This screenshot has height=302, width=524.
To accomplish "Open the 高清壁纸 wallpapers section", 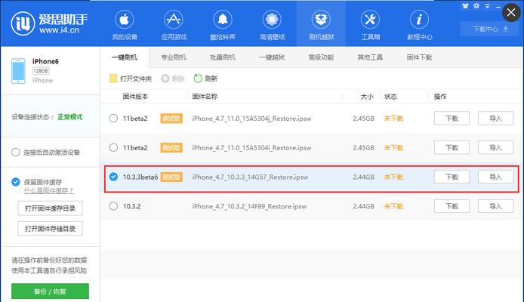I will pyautogui.click(x=272, y=25).
